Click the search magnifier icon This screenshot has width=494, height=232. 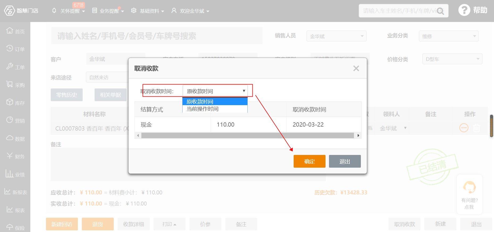click(x=440, y=11)
